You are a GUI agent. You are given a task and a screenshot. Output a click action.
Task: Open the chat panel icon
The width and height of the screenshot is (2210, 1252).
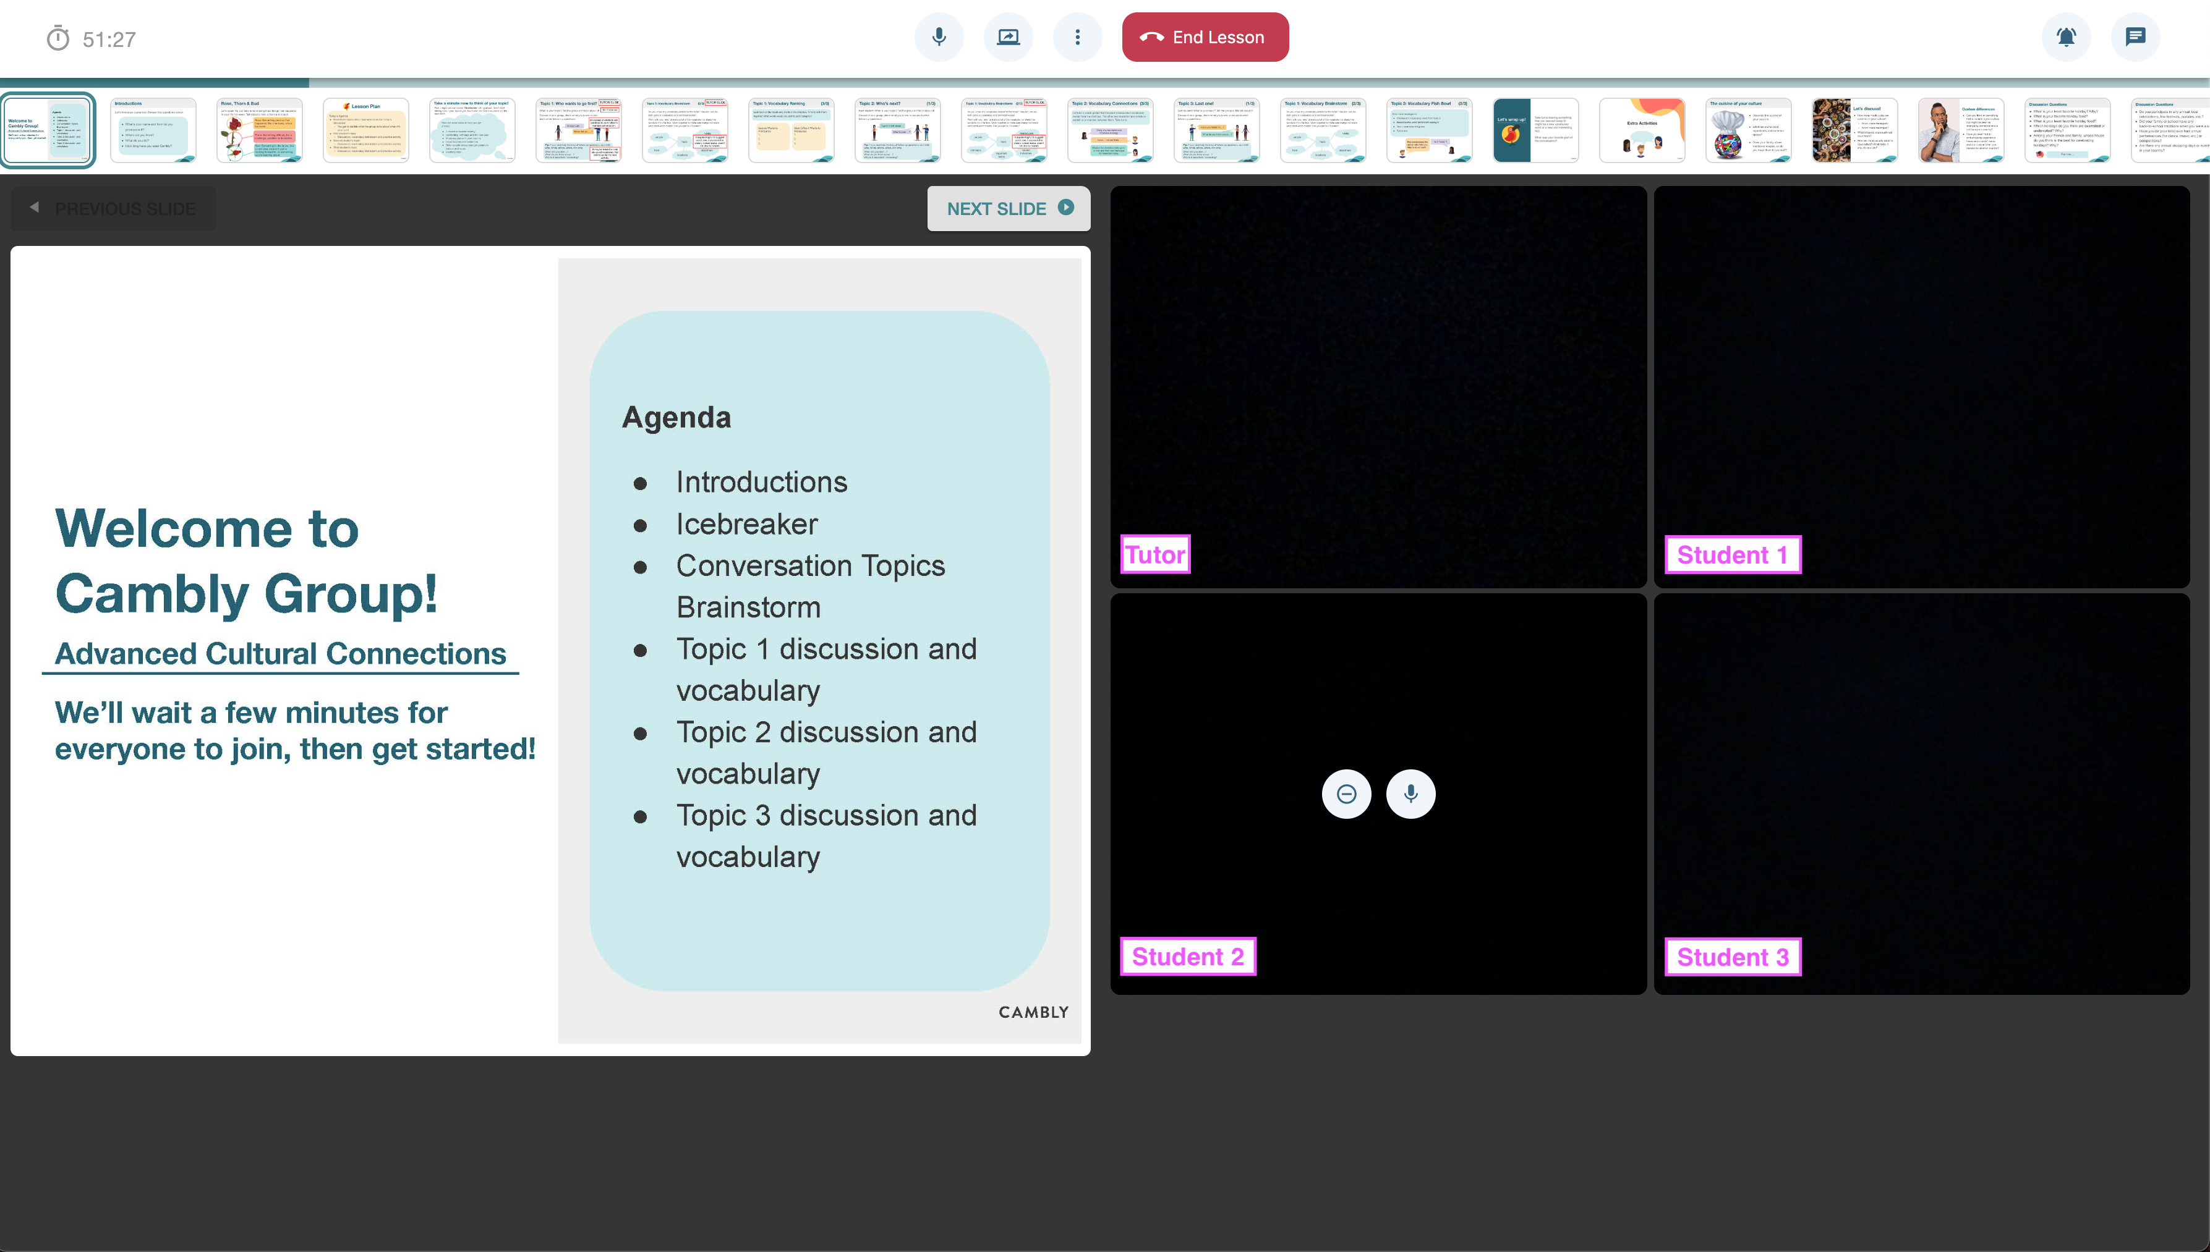[2135, 37]
